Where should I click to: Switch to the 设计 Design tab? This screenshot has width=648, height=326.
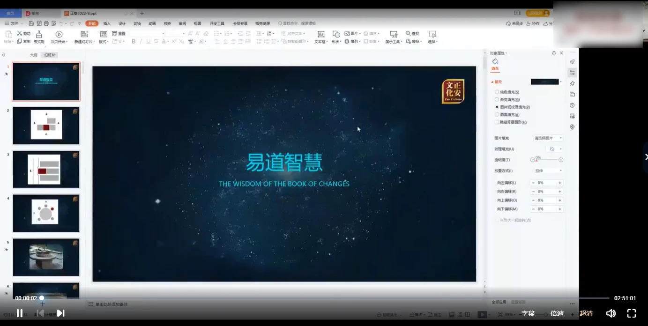click(122, 23)
